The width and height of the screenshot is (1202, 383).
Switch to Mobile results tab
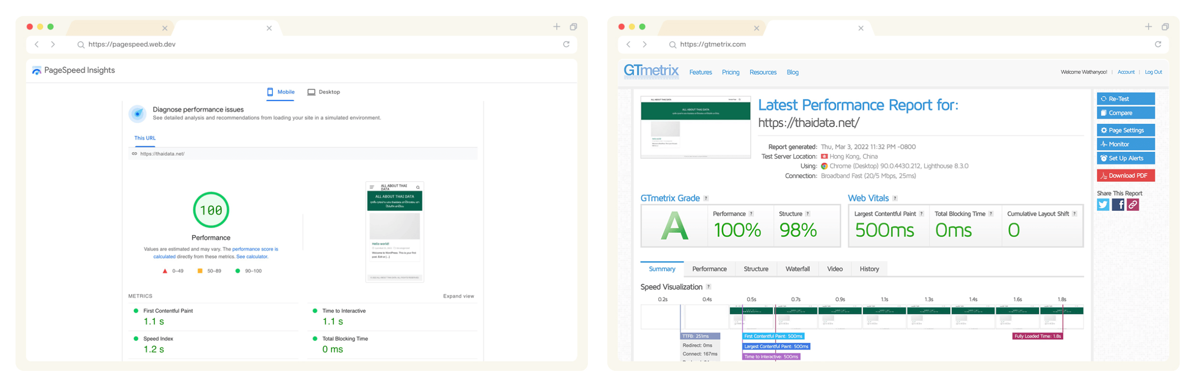tap(281, 92)
